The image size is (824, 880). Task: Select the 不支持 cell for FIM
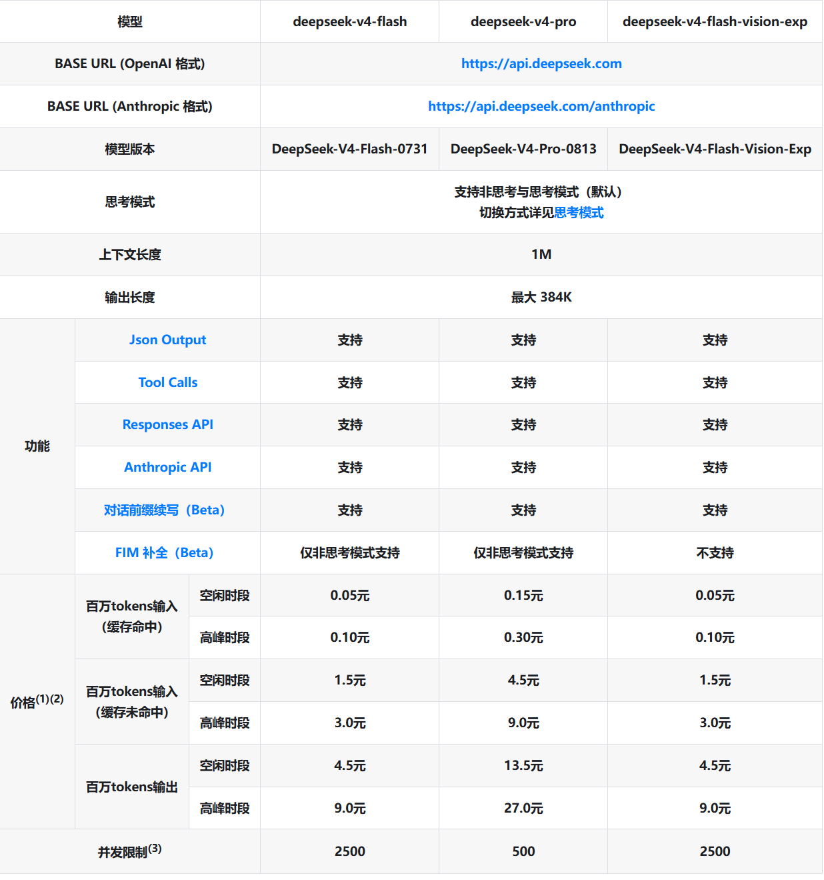point(715,553)
